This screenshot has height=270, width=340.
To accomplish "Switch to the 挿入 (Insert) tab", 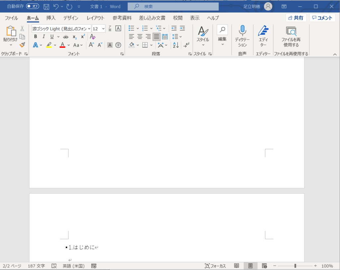I will (51, 18).
